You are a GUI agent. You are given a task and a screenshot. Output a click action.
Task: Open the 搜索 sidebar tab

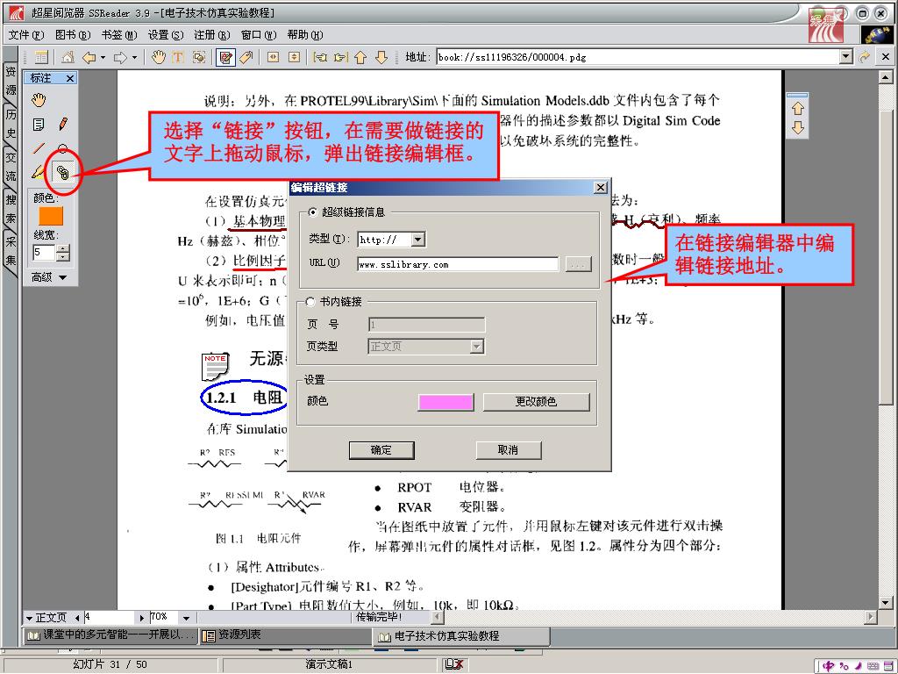11,209
